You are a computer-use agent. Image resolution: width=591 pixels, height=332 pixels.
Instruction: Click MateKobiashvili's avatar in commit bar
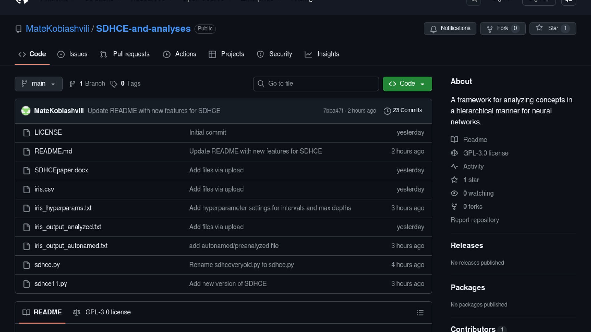(x=26, y=111)
